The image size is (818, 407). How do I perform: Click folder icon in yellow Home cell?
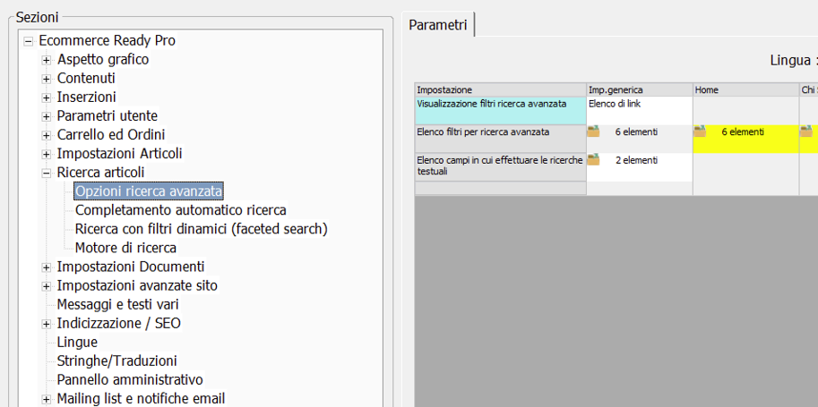click(x=700, y=131)
